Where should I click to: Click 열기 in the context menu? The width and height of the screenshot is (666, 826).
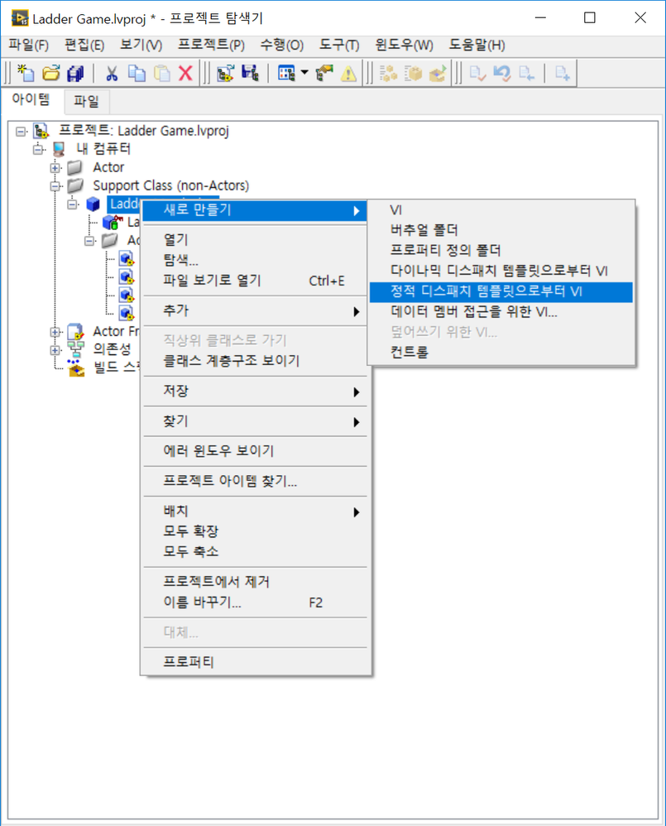pyautogui.click(x=255, y=240)
